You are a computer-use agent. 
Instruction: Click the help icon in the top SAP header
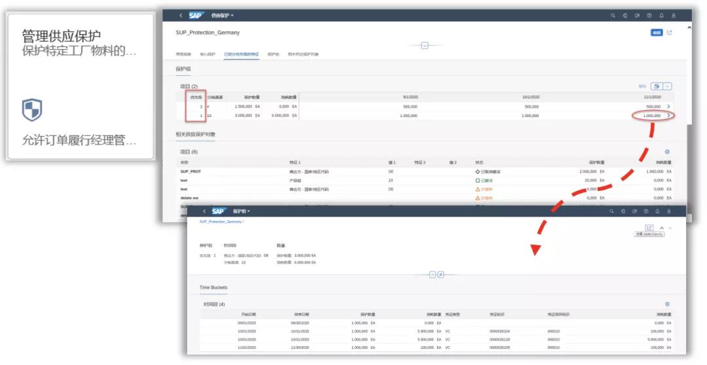[649, 15]
